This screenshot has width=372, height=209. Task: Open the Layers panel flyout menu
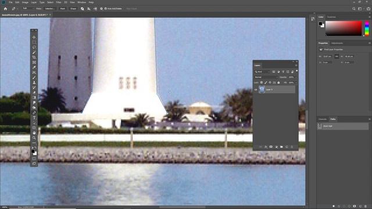point(296,66)
